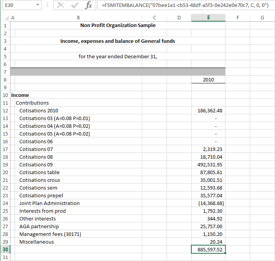275x261 pixels.
Task: Click the Management fees (30171) cell
Action: coord(50,234)
